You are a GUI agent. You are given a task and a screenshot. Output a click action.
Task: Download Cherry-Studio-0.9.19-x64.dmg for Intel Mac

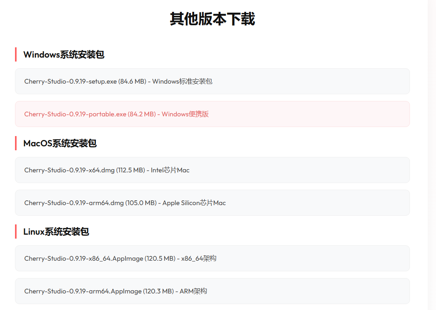(x=212, y=170)
